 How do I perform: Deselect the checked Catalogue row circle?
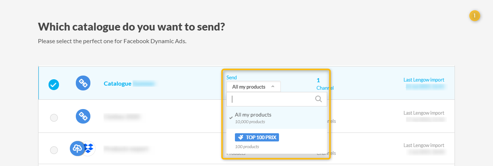point(54,85)
